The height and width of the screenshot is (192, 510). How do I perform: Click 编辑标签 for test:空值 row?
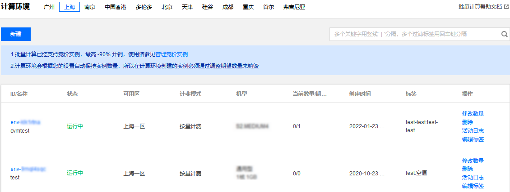point(473,186)
